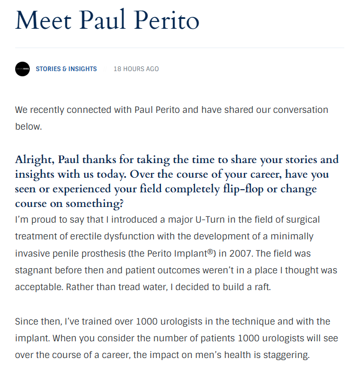Open the Stories & Insights category link
The height and width of the screenshot is (369, 348).
(x=66, y=69)
